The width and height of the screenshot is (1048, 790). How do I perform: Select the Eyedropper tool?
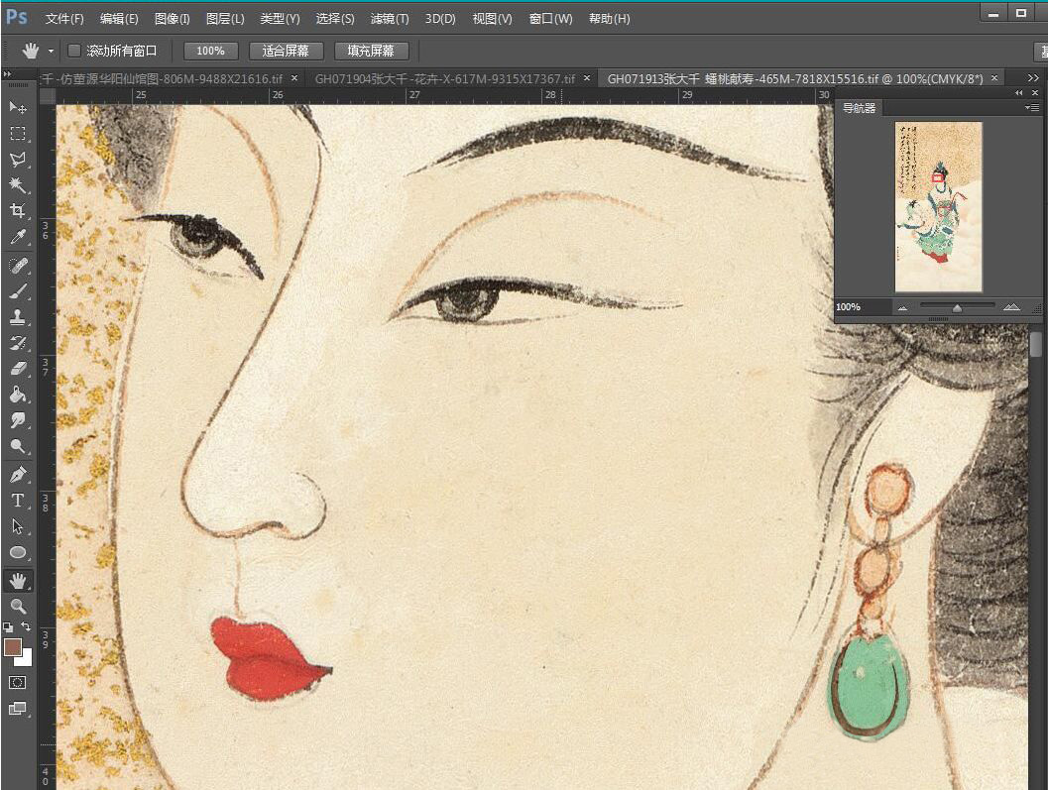(18, 237)
